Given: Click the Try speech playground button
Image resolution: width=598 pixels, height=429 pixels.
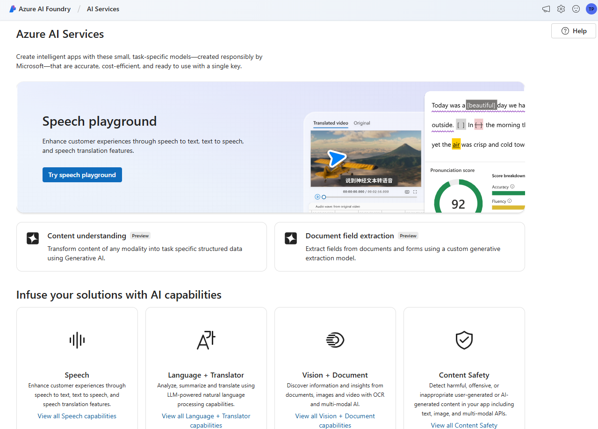Looking at the screenshot, I should (82, 175).
